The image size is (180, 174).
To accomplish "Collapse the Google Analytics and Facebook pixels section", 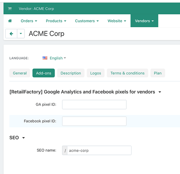I will tap(160, 92).
